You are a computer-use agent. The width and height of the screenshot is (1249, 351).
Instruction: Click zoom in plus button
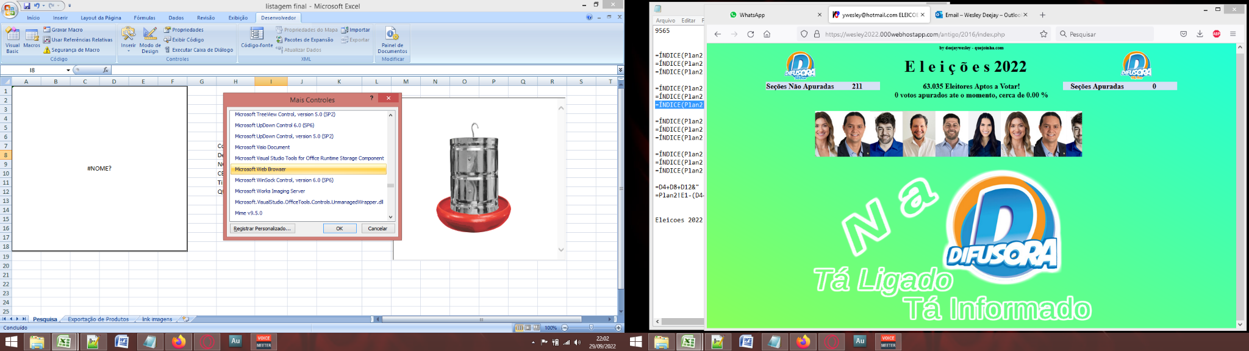pyautogui.click(x=618, y=328)
